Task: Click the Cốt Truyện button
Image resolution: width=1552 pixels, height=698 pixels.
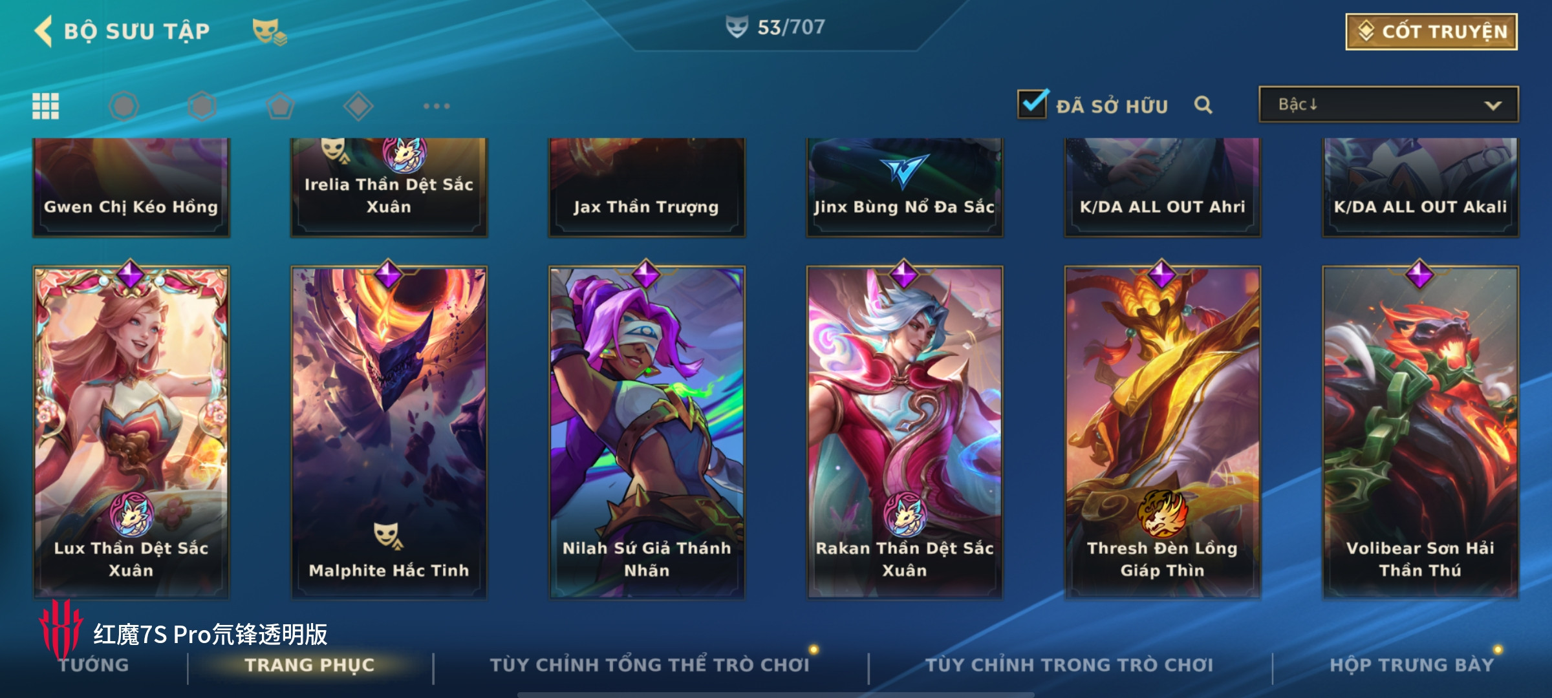Action: click(1432, 32)
